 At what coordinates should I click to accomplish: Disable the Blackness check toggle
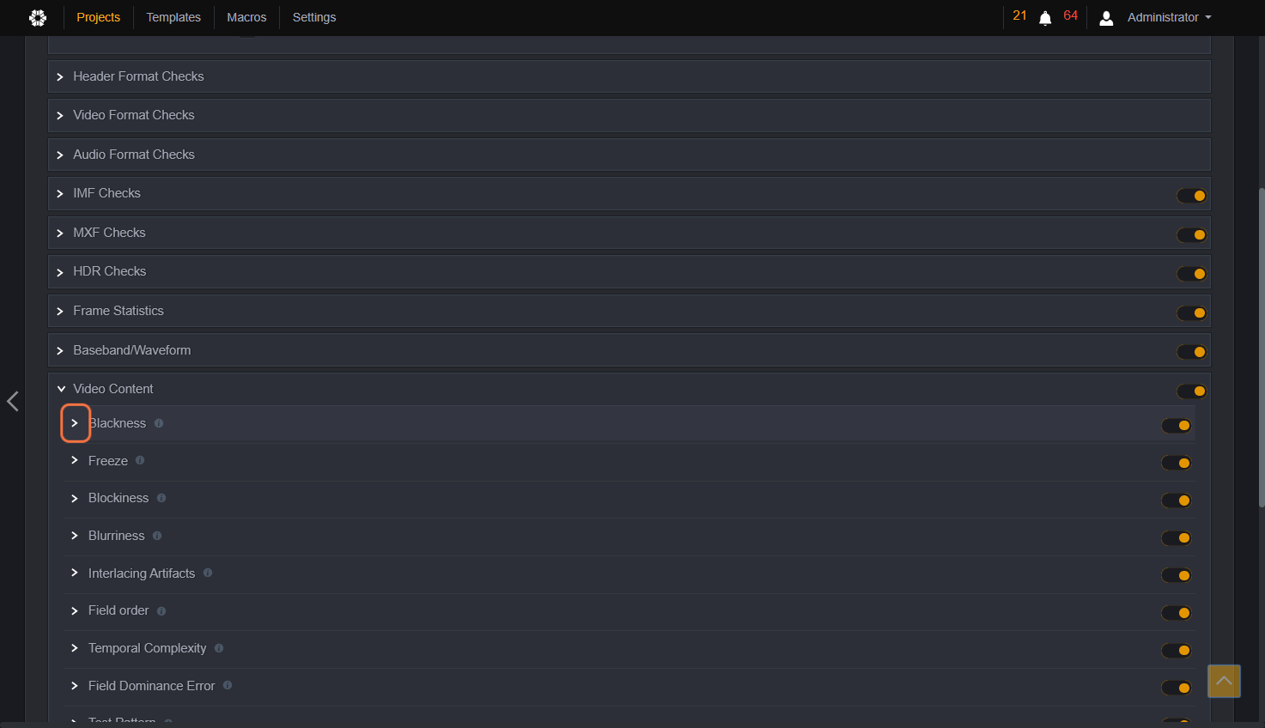click(1177, 426)
